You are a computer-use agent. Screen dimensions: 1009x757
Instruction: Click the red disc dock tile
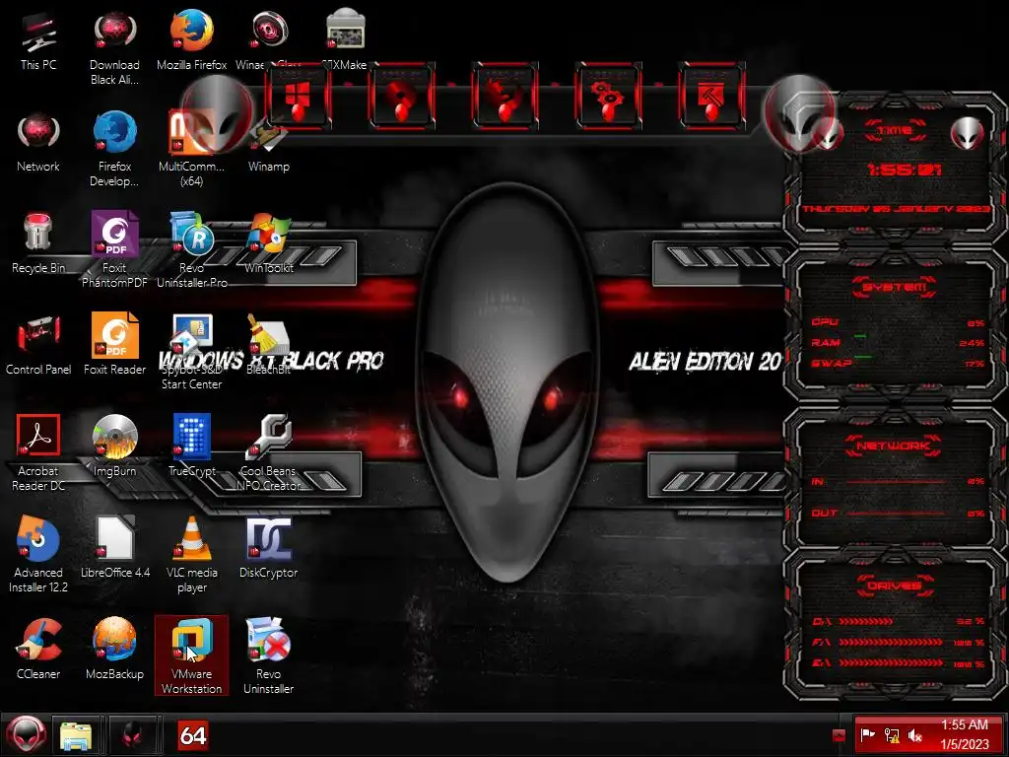pyautogui.click(x=402, y=97)
